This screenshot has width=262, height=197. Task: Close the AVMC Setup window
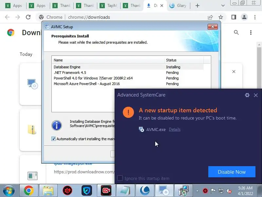click(x=213, y=27)
